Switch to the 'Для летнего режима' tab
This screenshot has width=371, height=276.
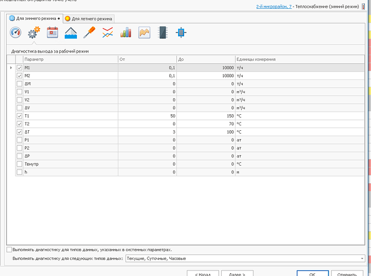(x=89, y=19)
